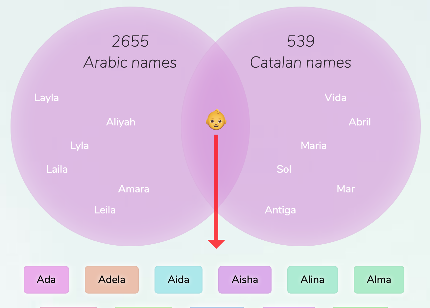This screenshot has width=430, height=308.
Task: Click the name Layla in the Arabic circle
Action: pyautogui.click(x=46, y=98)
